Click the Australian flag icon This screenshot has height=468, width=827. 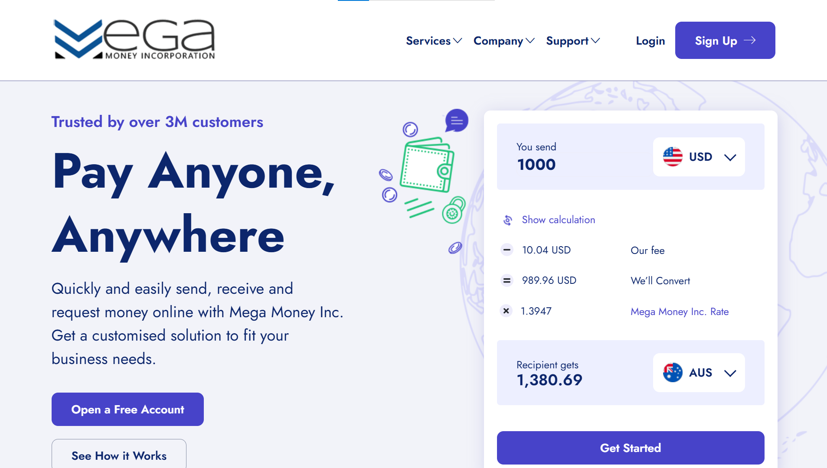pyautogui.click(x=673, y=372)
